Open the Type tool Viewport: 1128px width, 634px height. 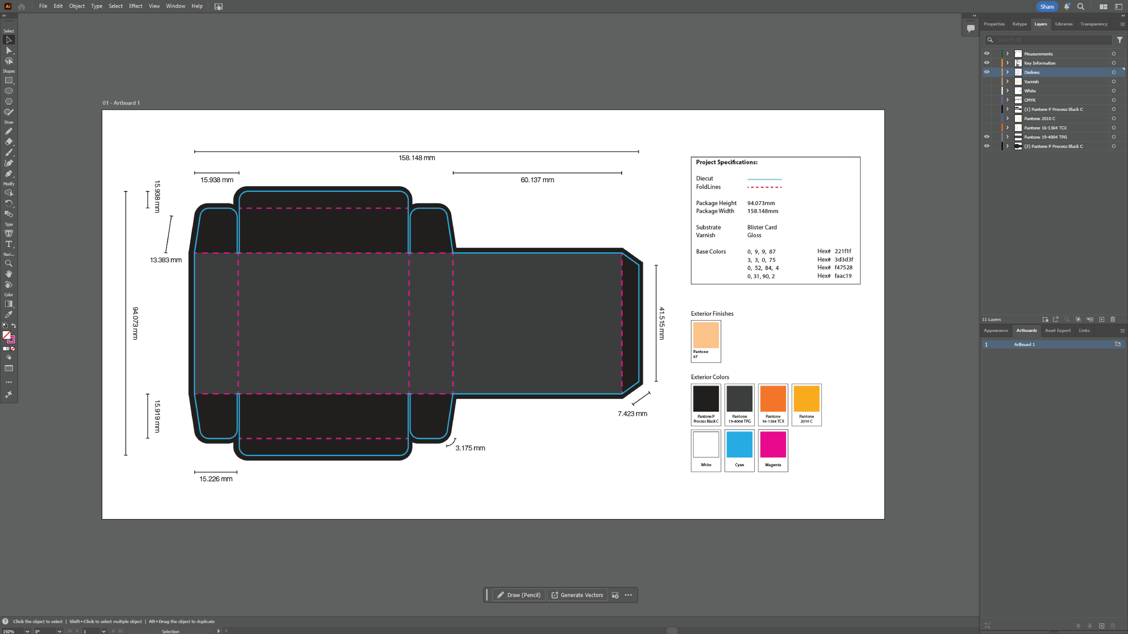(9, 244)
